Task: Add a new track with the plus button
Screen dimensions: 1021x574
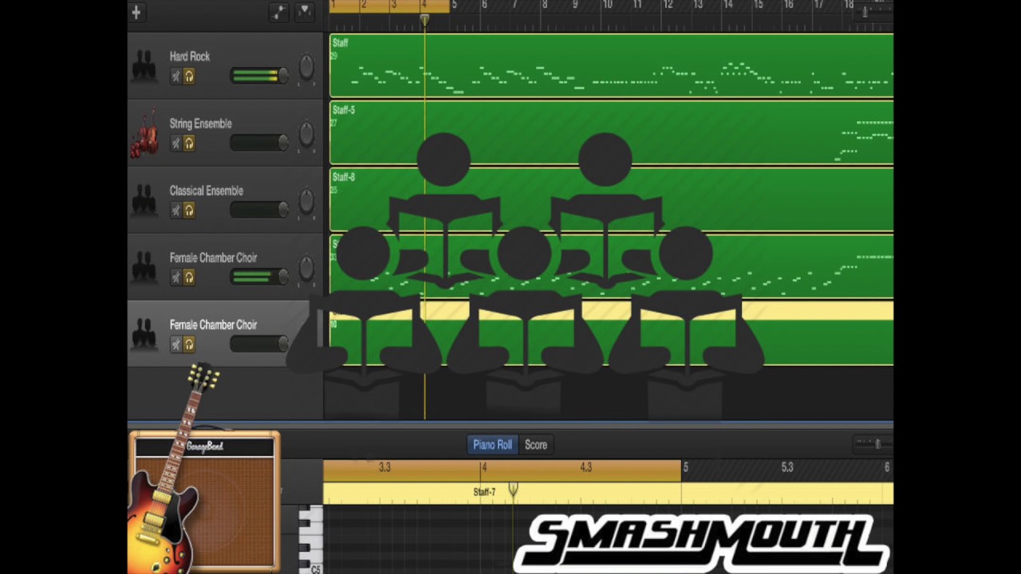Action: (136, 12)
